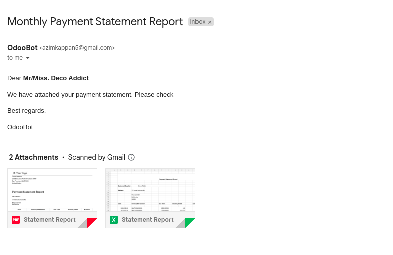Click the red PDF file-type icon
Viewport: 393px width, 255px height.
pyautogui.click(x=16, y=220)
